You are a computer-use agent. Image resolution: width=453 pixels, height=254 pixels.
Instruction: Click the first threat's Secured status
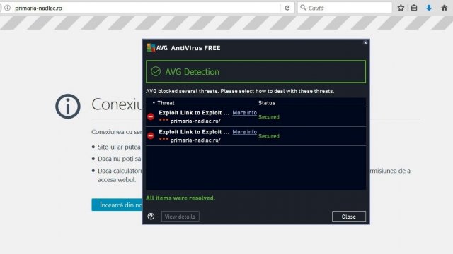pyautogui.click(x=269, y=117)
